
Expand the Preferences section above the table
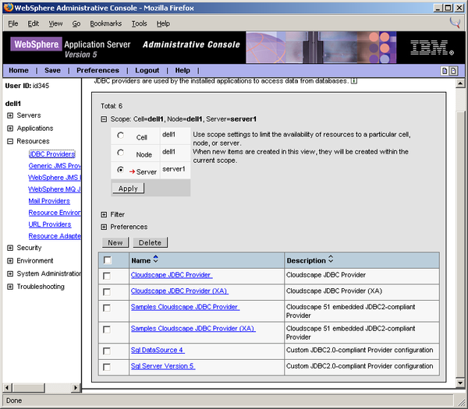tap(104, 227)
